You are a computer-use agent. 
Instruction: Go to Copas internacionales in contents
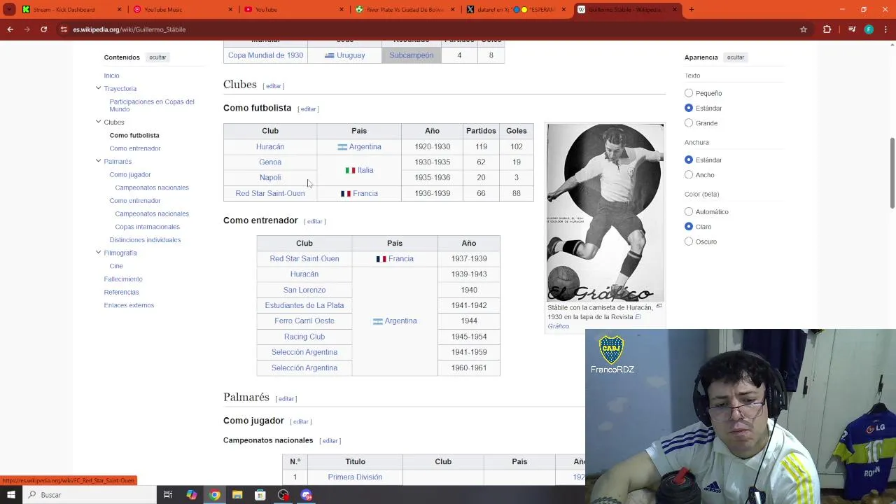coord(148,227)
